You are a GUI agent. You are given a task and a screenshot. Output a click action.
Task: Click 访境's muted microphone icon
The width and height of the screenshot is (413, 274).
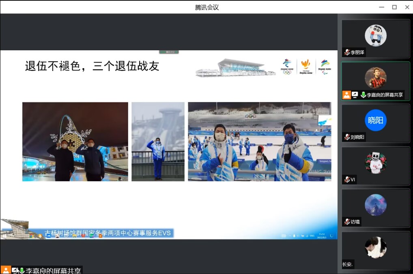(347, 222)
